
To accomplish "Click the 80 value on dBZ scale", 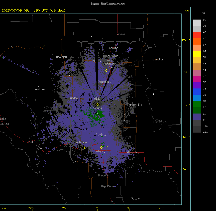I will point(204,20).
